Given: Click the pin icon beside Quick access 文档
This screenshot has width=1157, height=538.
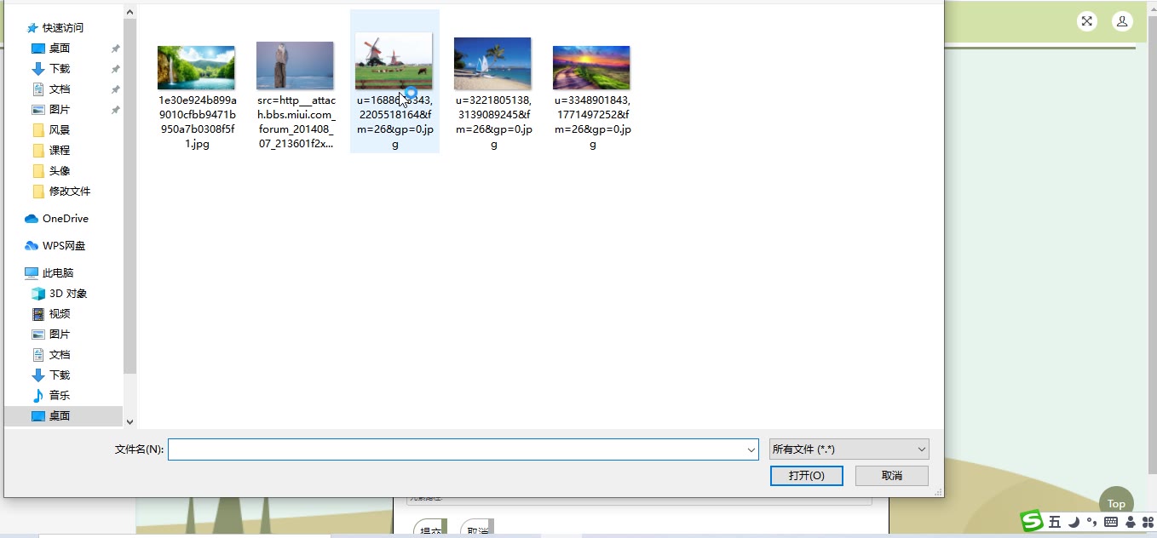Looking at the screenshot, I should point(115,89).
